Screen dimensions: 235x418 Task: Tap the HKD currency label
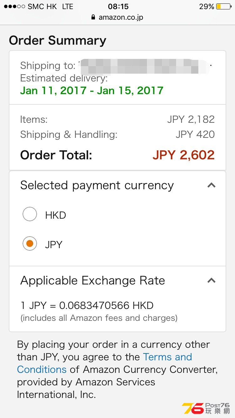(x=55, y=215)
